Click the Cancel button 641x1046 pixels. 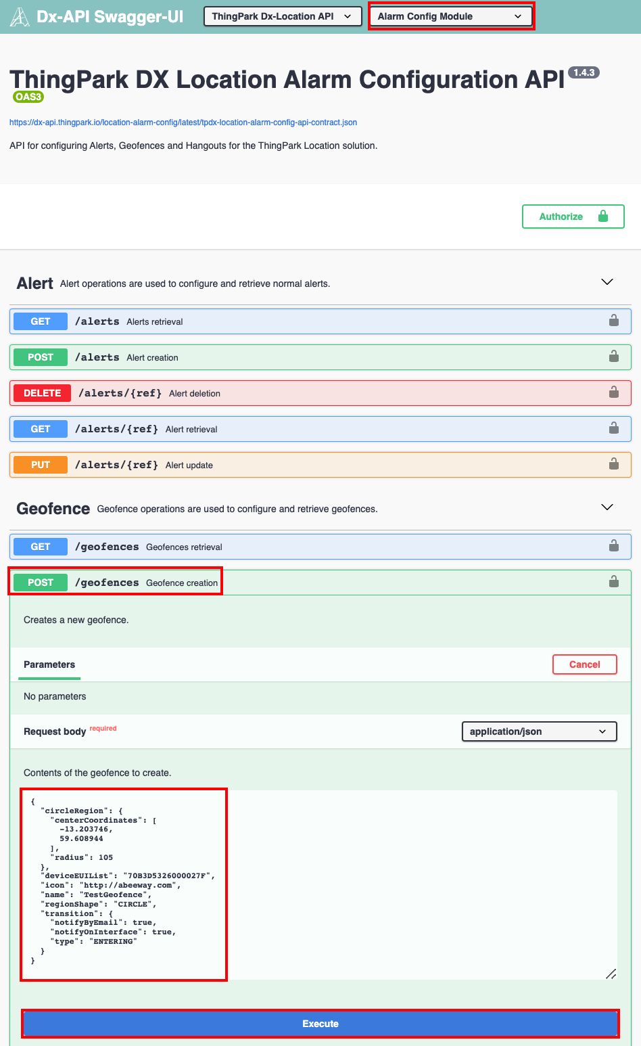coord(585,664)
